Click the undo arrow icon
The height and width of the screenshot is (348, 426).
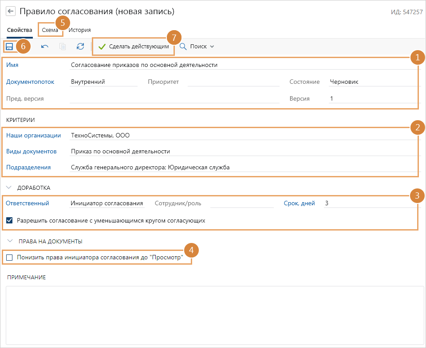tap(45, 47)
